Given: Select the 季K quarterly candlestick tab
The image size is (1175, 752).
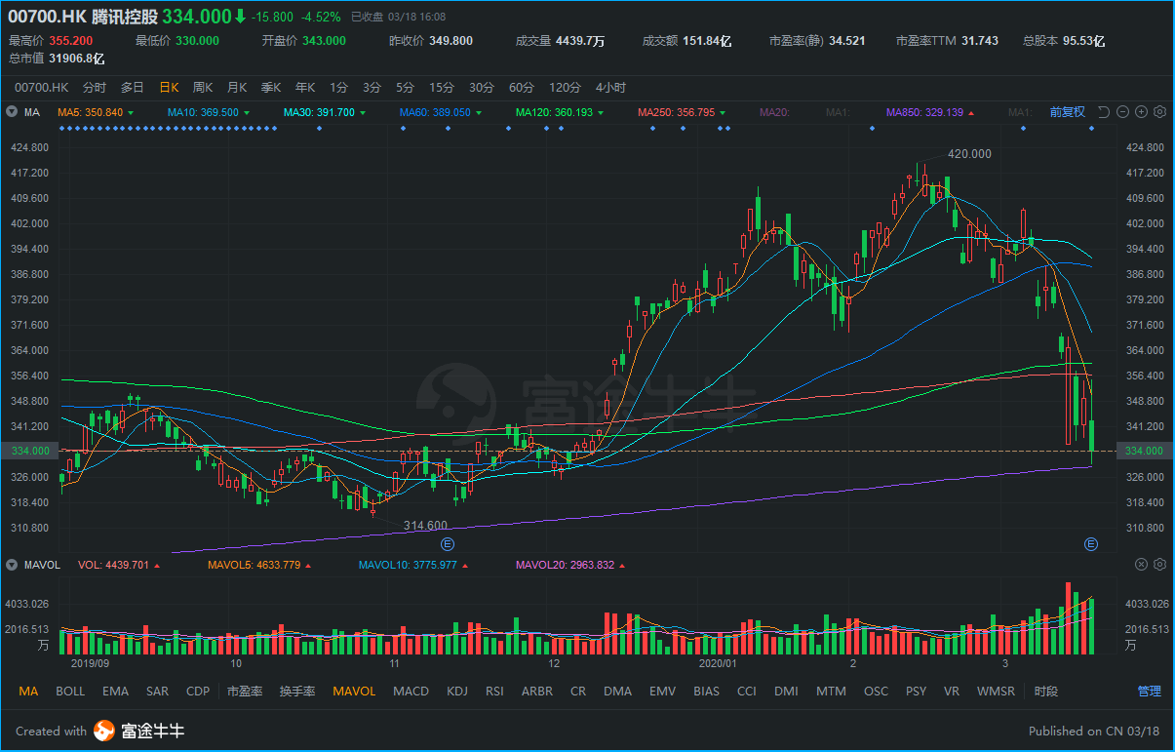Looking at the screenshot, I should click(x=273, y=87).
